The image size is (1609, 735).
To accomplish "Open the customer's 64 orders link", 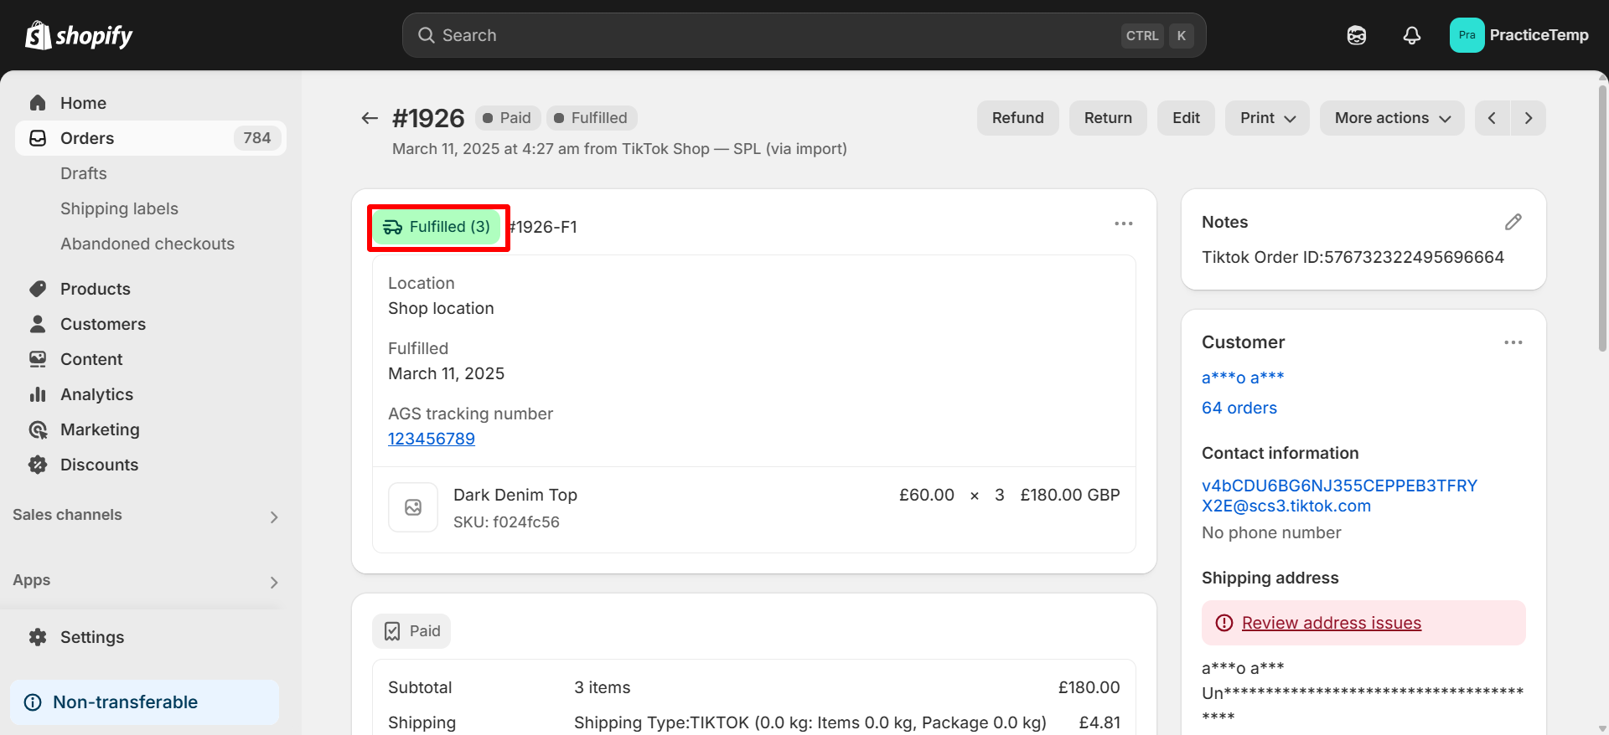I will (x=1239, y=408).
